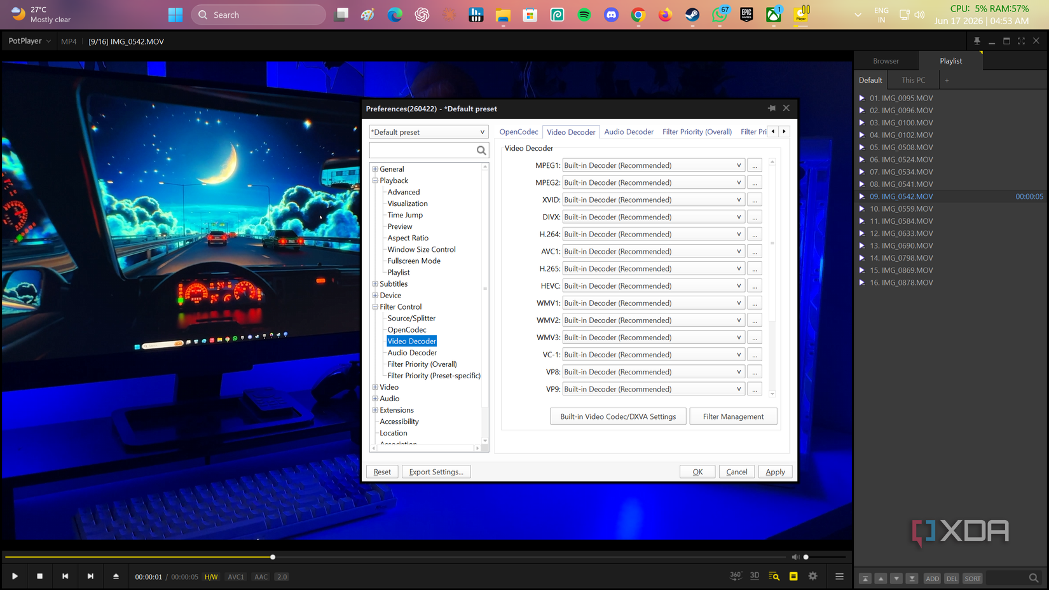Skip to the previous file
This screenshot has height=590, width=1049.
tap(65, 576)
